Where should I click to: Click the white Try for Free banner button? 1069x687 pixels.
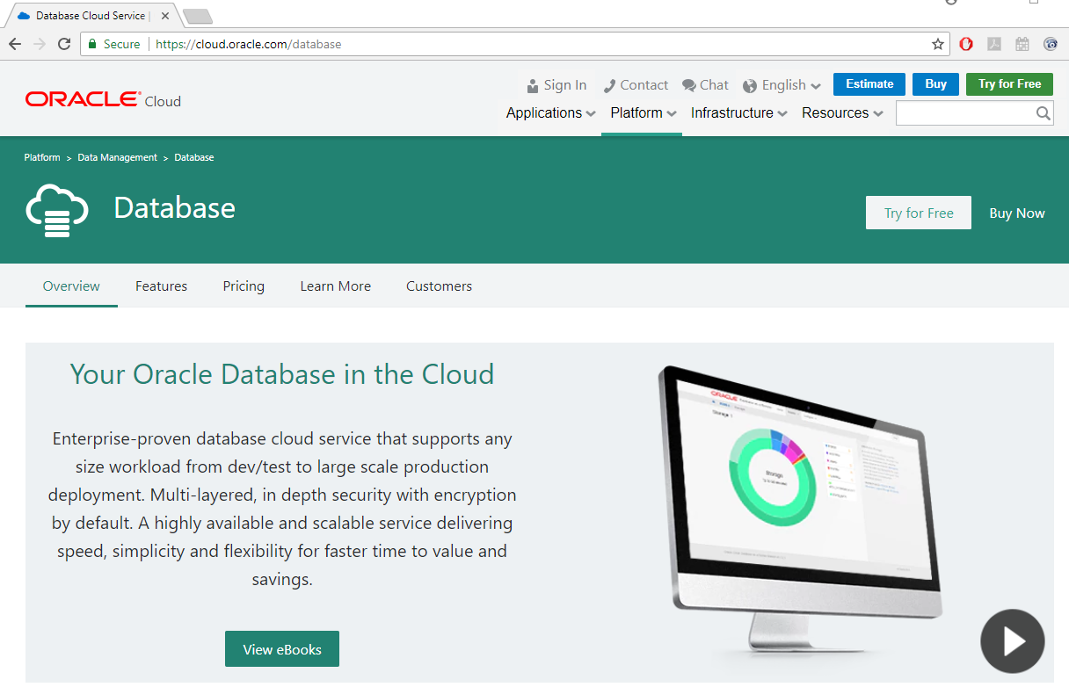click(x=919, y=213)
